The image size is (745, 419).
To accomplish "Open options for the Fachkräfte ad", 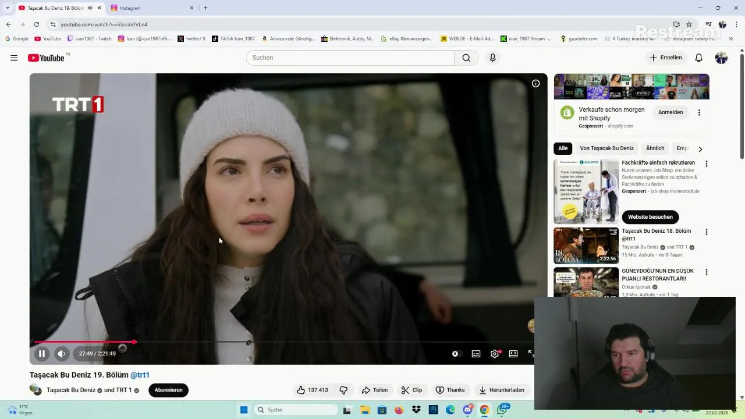I will click(707, 164).
